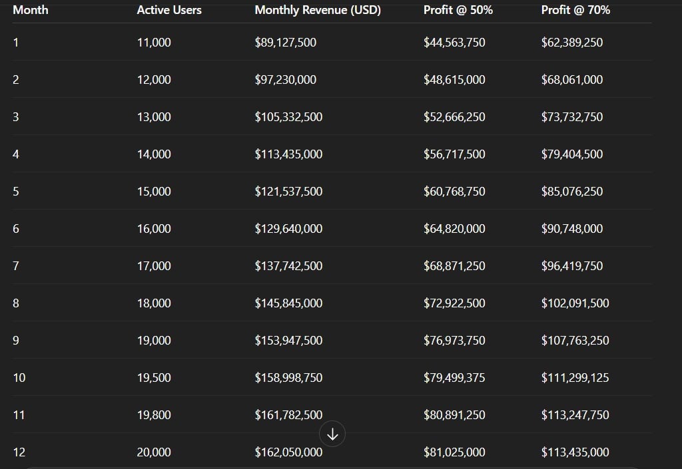The height and width of the screenshot is (469, 682).
Task: Select the $80,891,250 profit cell
Action: point(454,415)
